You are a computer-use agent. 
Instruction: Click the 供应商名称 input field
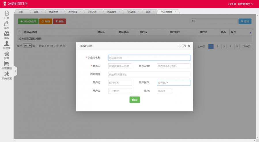pos(149,58)
